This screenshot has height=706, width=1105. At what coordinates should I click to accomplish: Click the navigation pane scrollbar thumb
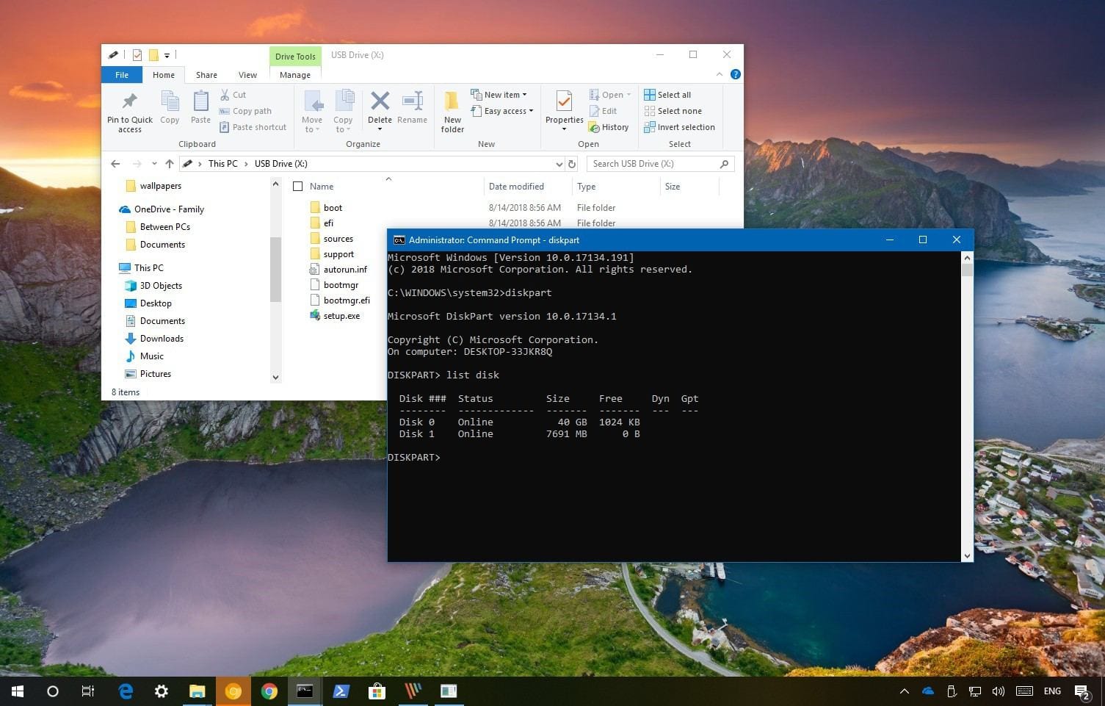275,269
